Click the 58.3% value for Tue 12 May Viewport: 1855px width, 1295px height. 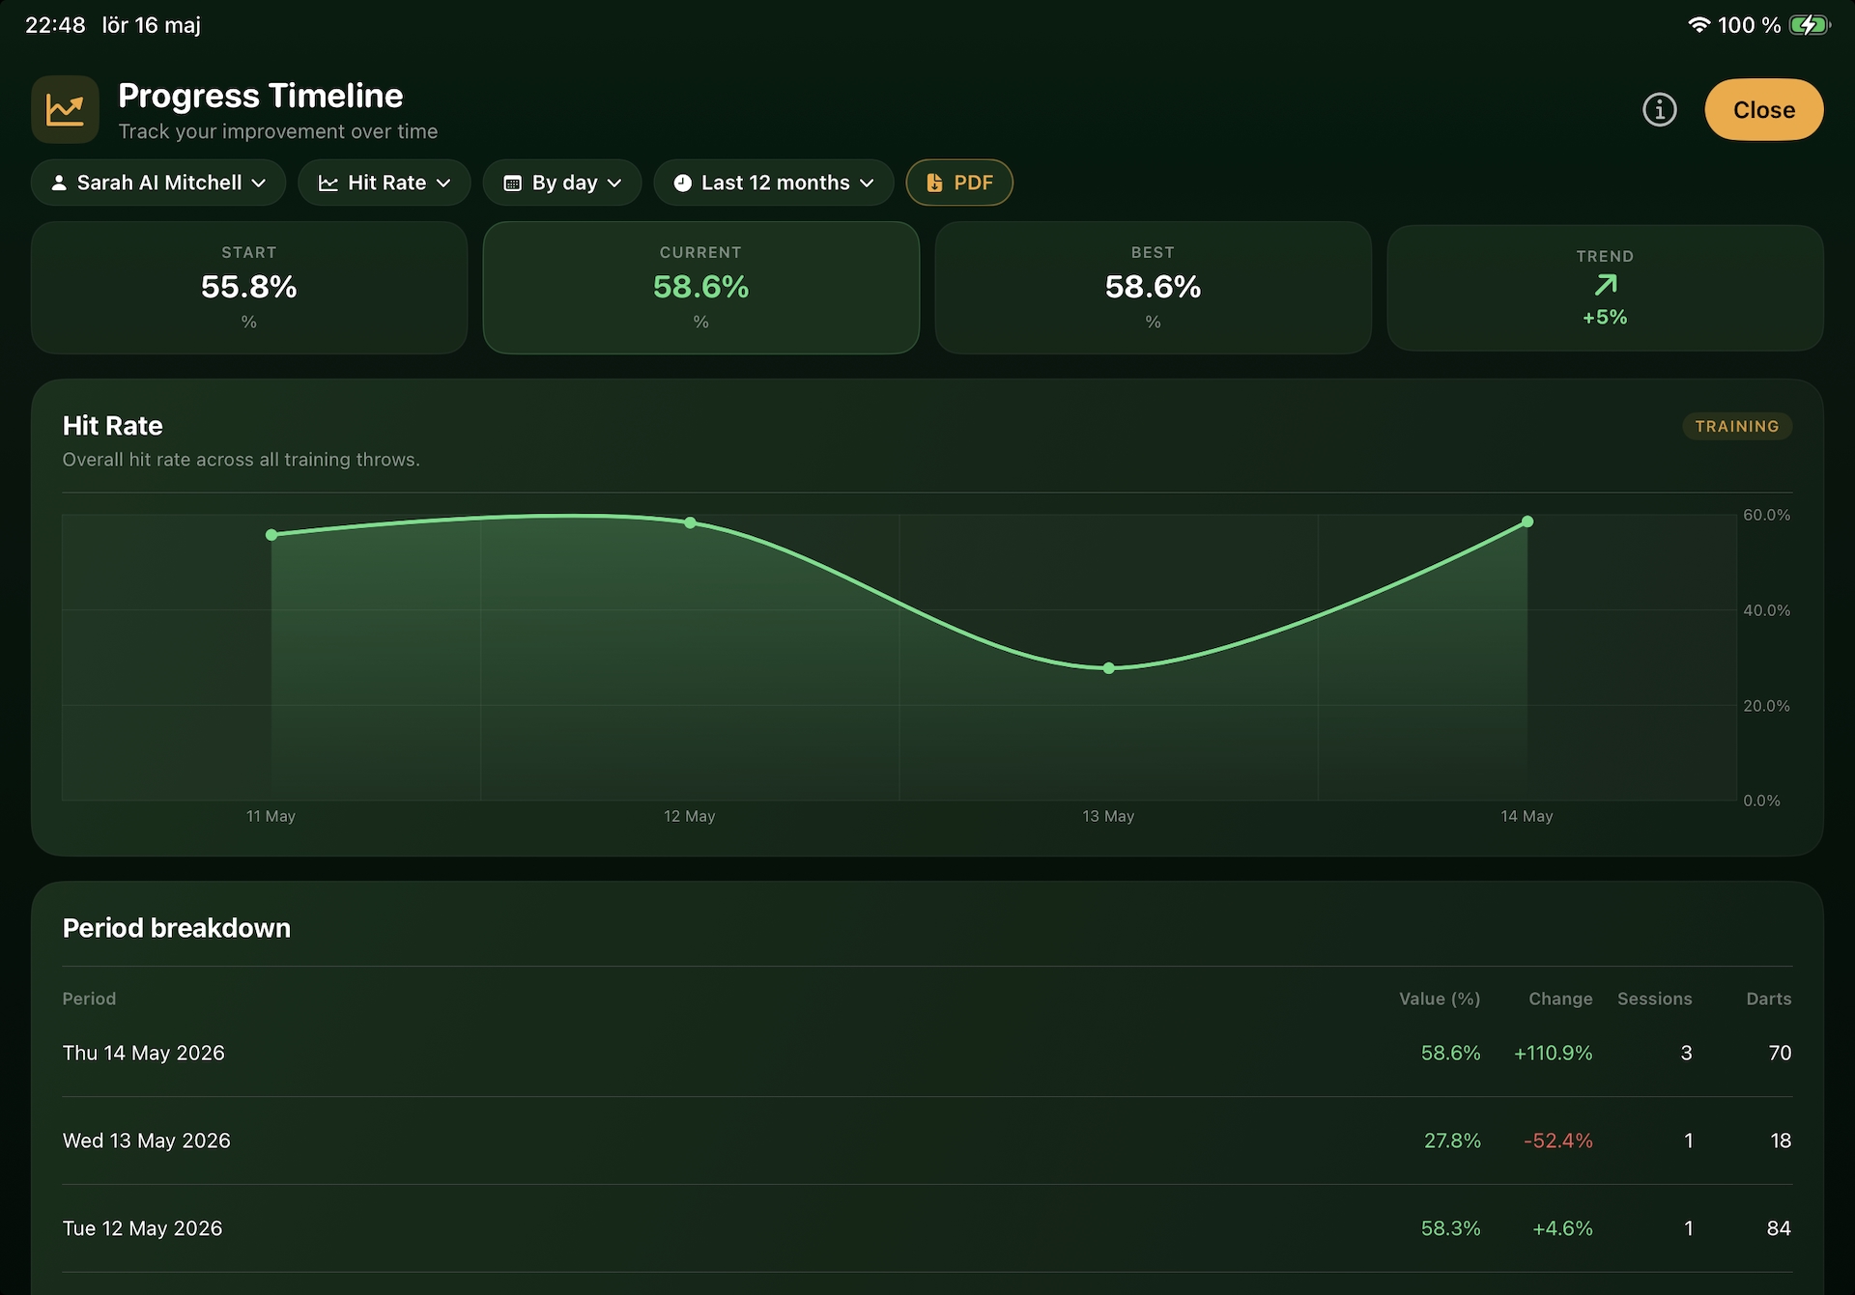point(1450,1228)
